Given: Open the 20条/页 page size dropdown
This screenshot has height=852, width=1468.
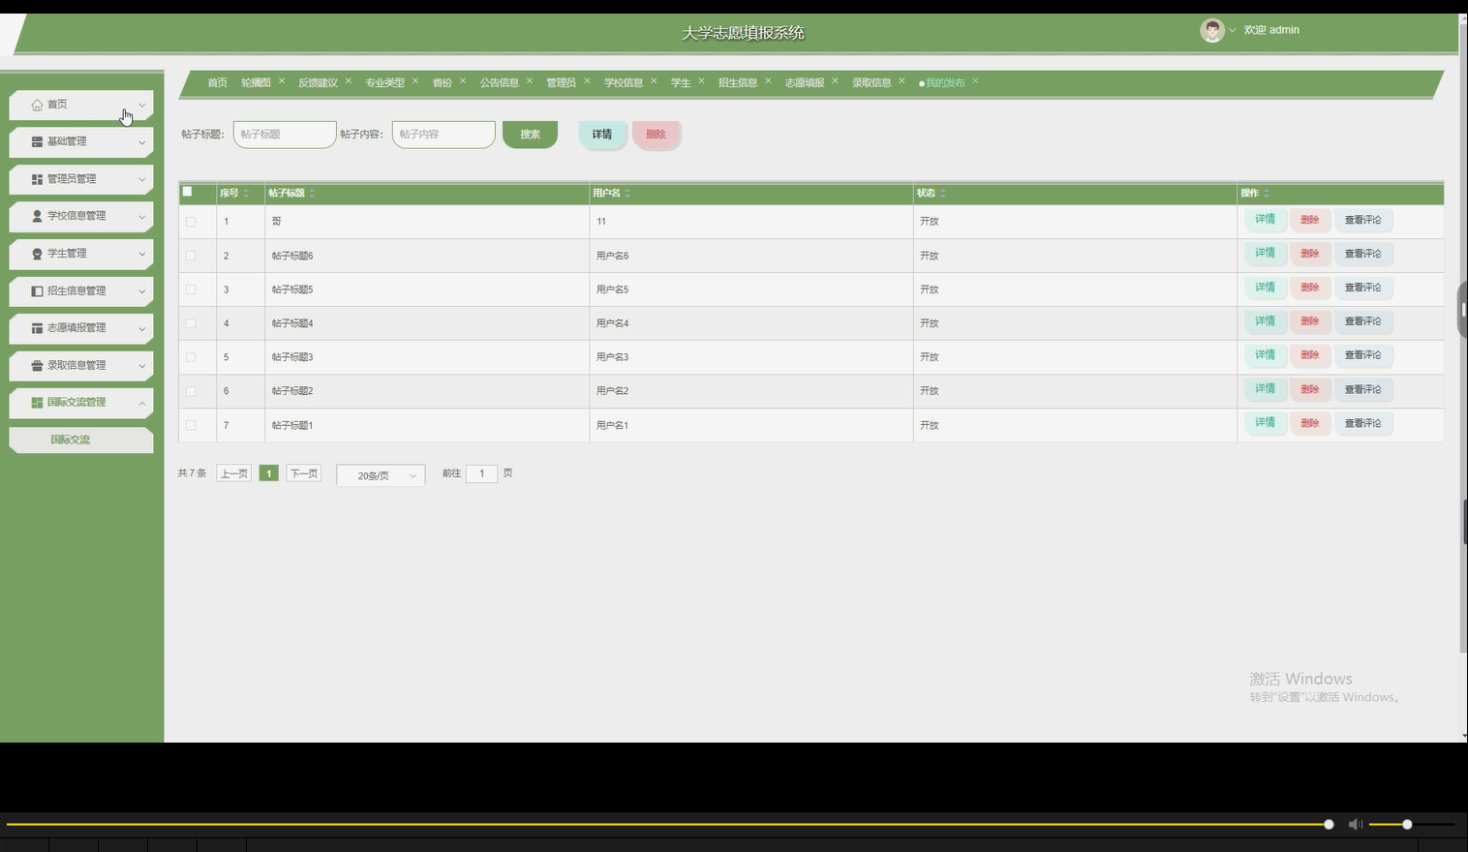Looking at the screenshot, I should [x=381, y=475].
